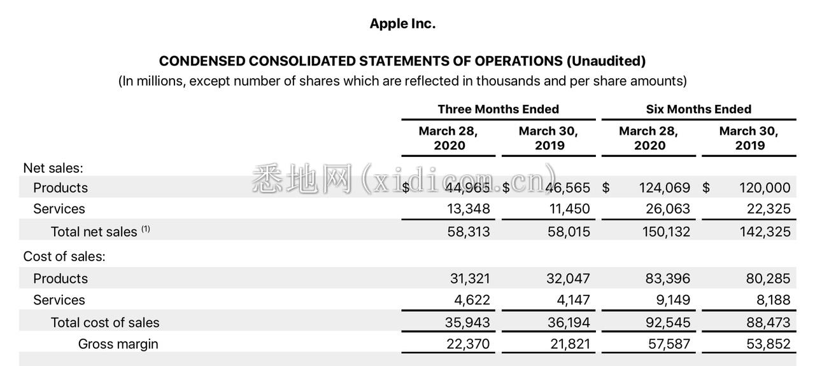The width and height of the screenshot is (815, 366).
Task: Click Products six-month value 124,069
Action: pos(665,188)
